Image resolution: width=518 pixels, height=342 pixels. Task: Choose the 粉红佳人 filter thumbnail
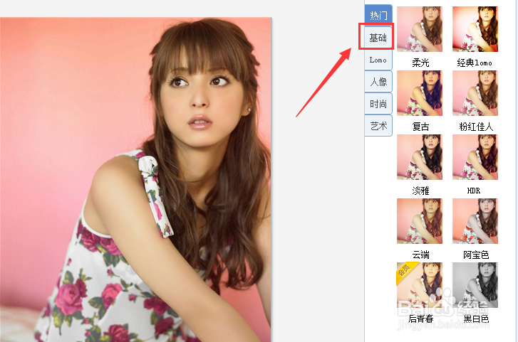click(x=475, y=93)
